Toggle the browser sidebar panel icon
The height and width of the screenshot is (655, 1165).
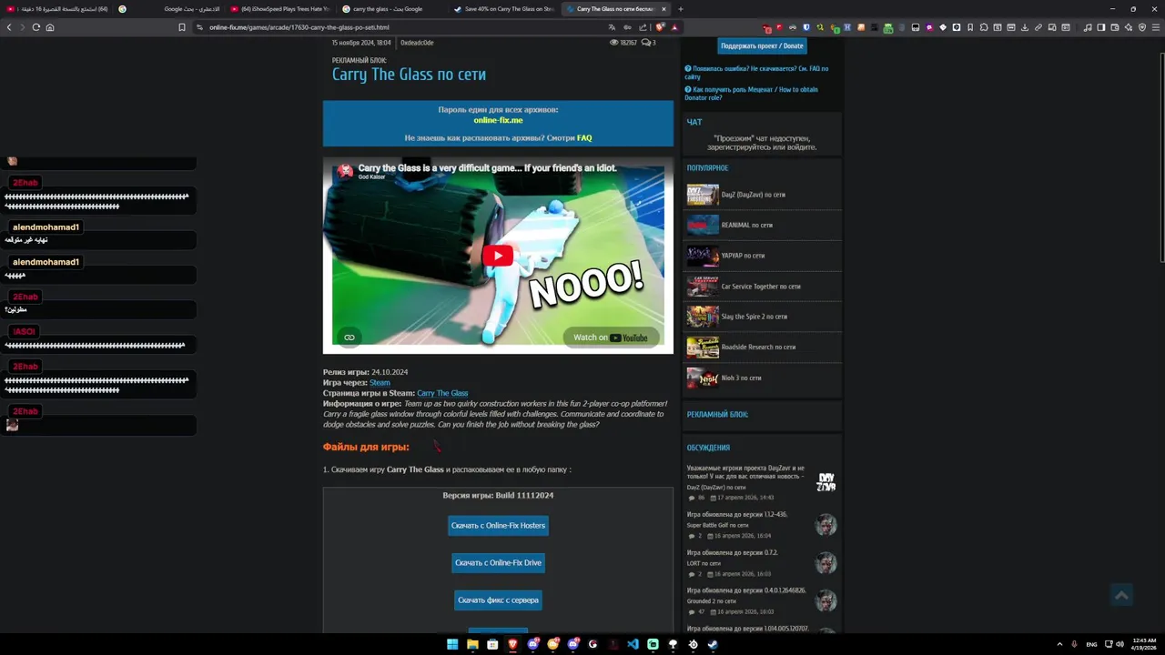click(1101, 27)
